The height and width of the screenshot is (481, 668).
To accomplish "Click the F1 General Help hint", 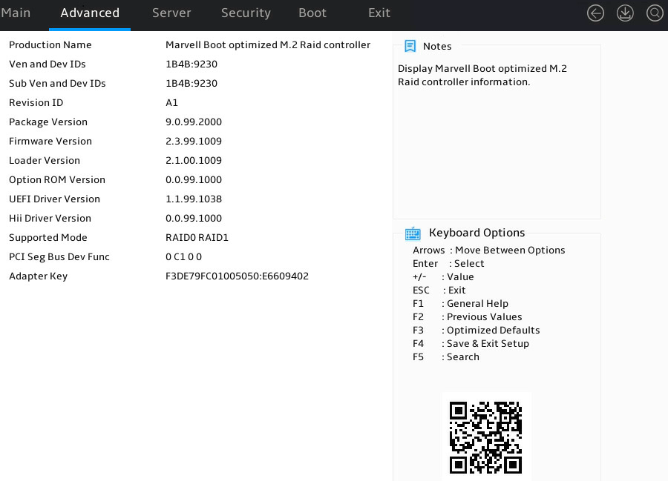I will (460, 304).
